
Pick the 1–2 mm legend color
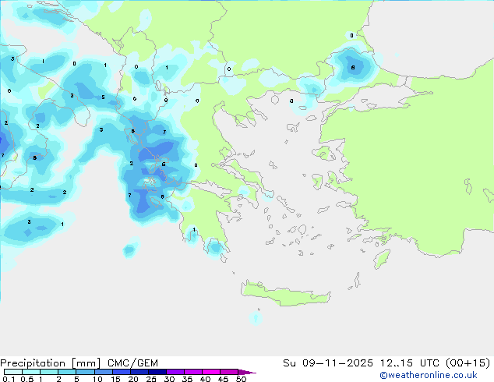(49, 372)
